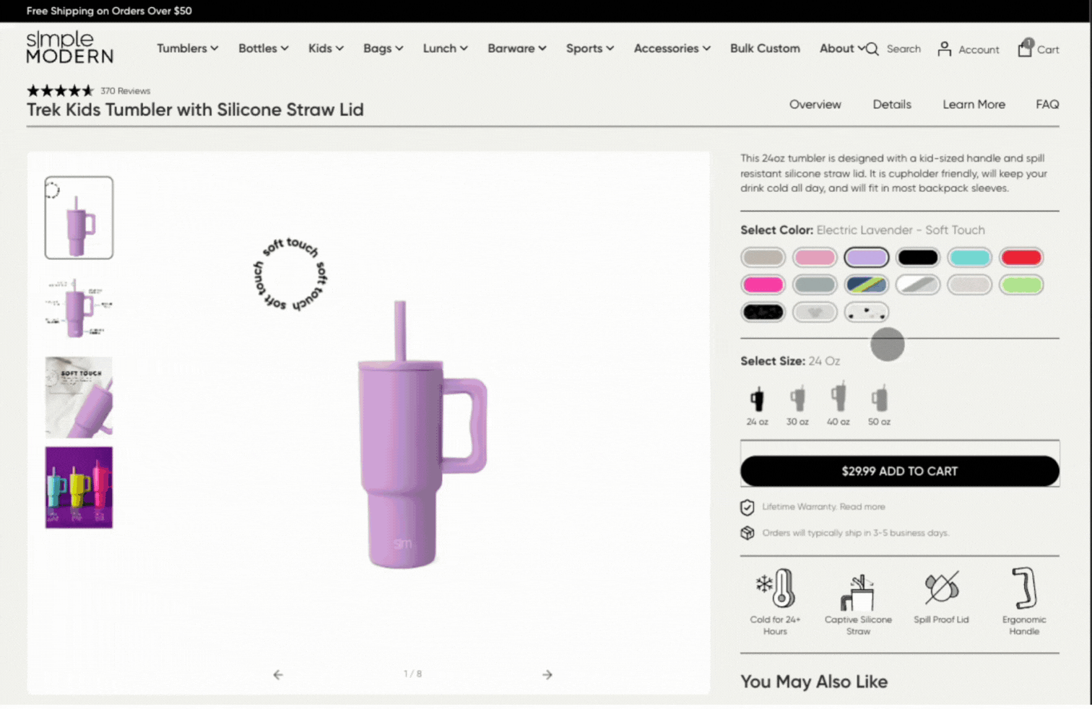The height and width of the screenshot is (709, 1092).
Task: Select the first lavender tumbler thumbnail
Action: click(x=79, y=217)
